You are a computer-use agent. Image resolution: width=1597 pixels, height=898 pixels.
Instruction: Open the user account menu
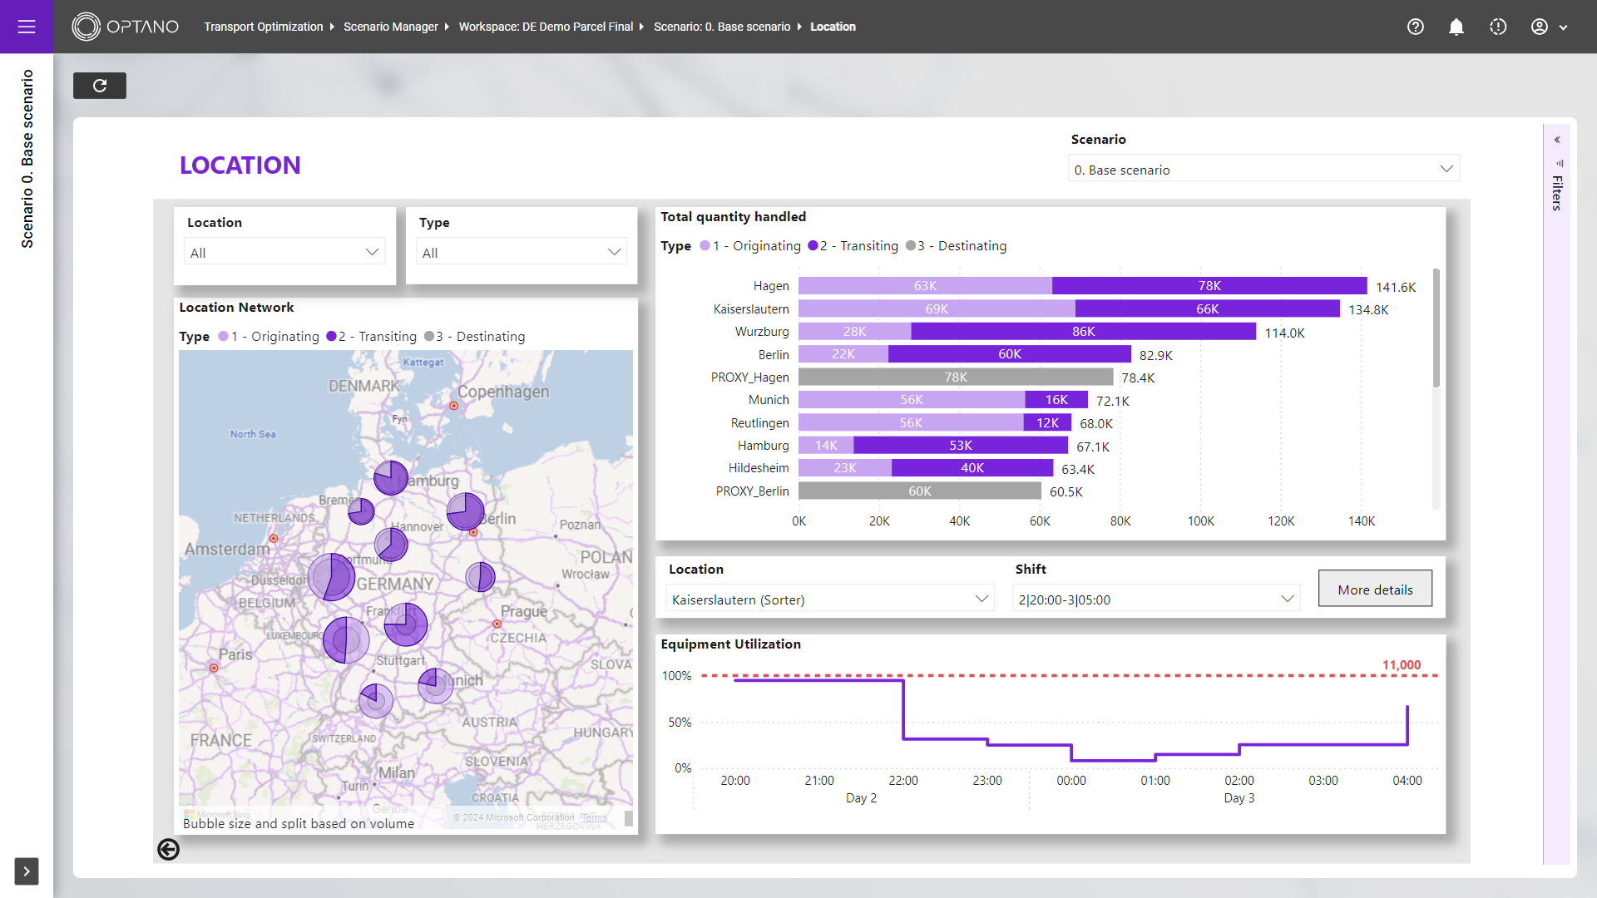click(x=1549, y=27)
